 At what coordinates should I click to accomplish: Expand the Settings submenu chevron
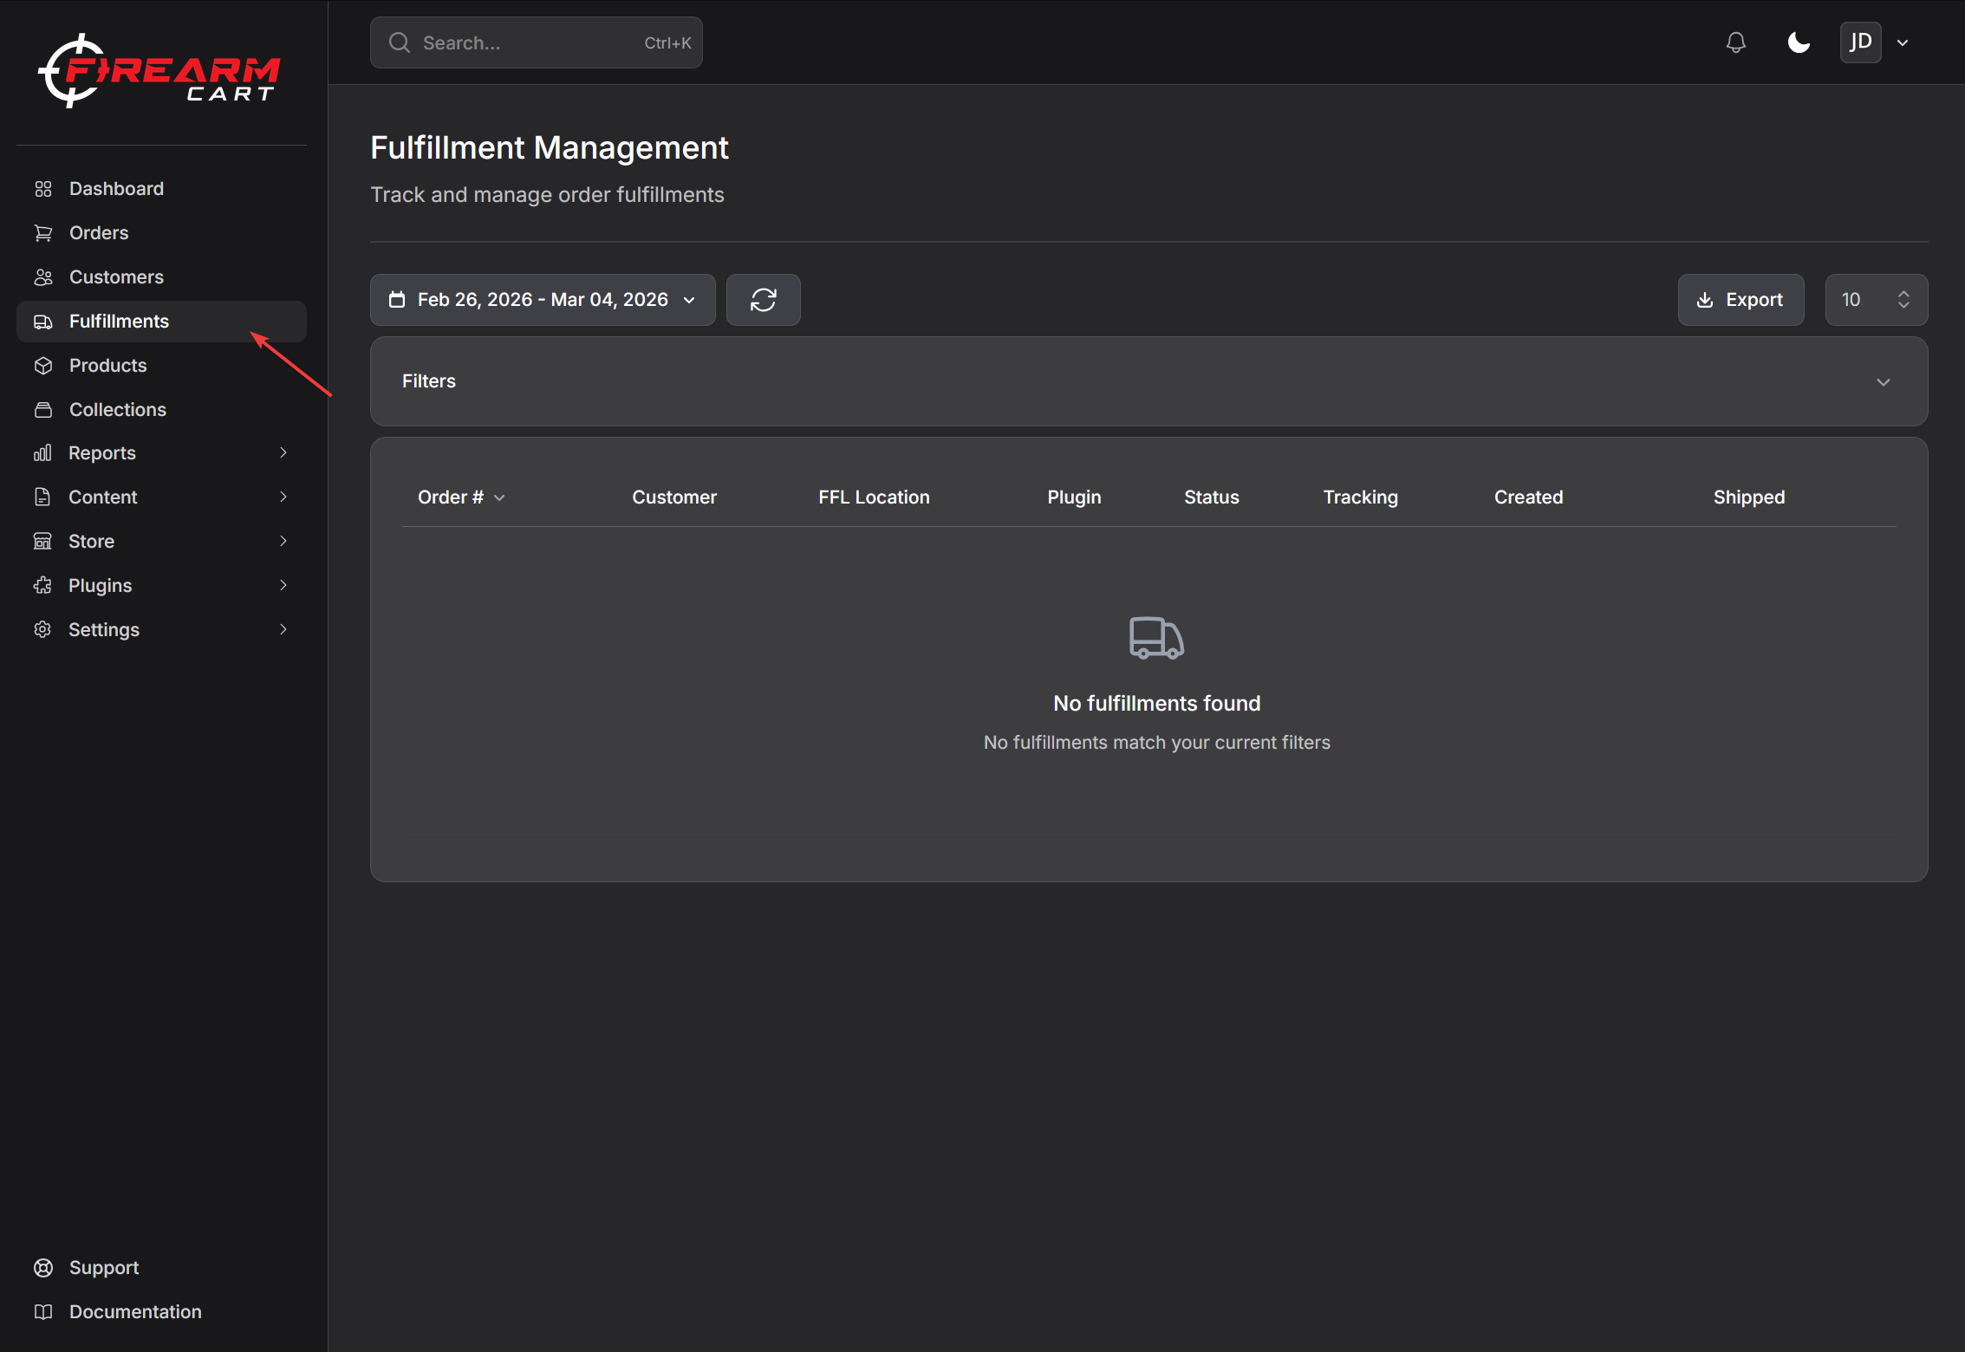pos(283,629)
